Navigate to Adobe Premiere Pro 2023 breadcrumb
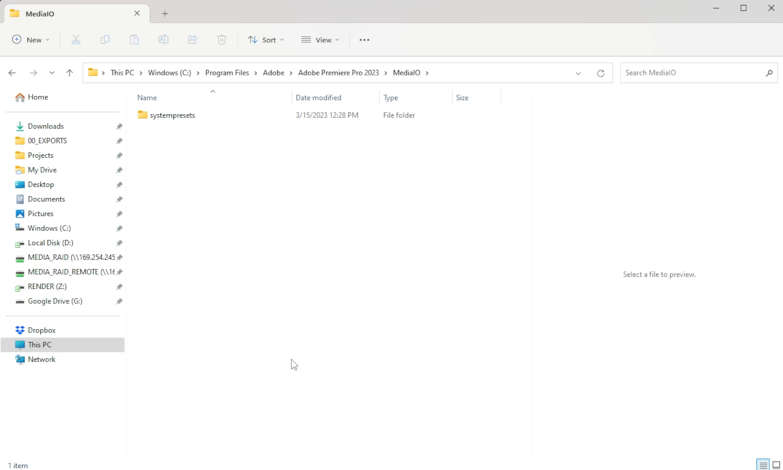Viewport: 783px width, 470px height. (338, 73)
